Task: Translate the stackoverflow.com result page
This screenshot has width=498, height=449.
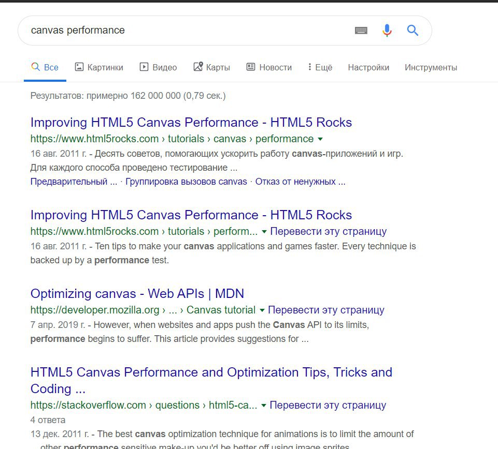Action: [328, 405]
